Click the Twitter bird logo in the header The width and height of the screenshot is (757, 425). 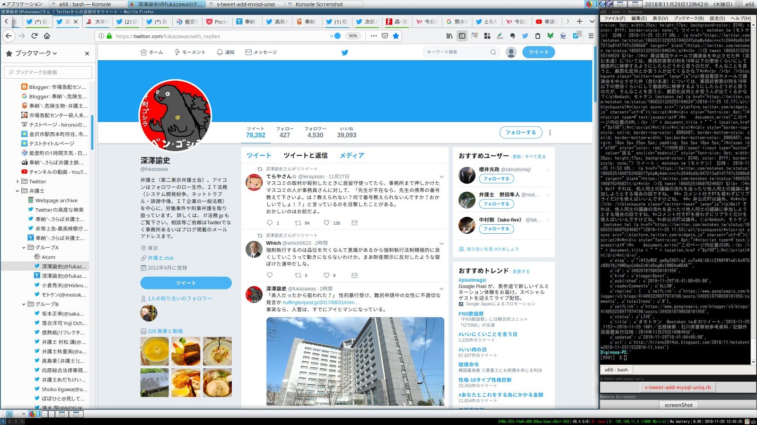pyautogui.click(x=345, y=52)
